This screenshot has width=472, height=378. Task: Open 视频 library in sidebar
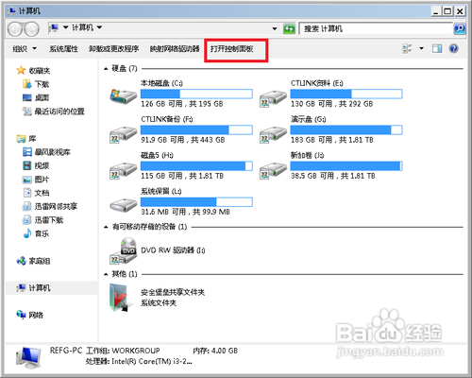point(42,165)
